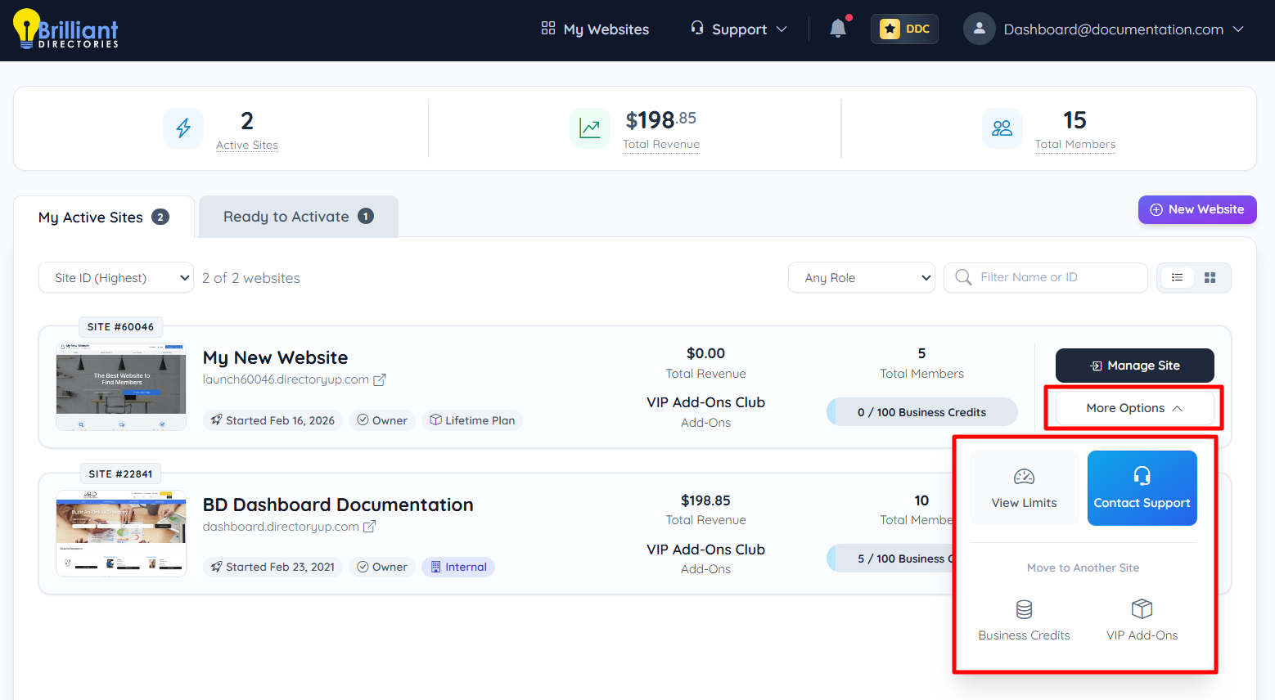Click the Contact Support headset icon
Viewport: 1275px width, 700px height.
pyautogui.click(x=1142, y=476)
